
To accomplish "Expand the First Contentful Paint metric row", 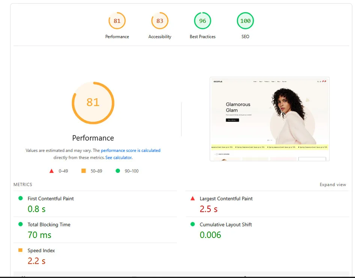I will point(51,199).
